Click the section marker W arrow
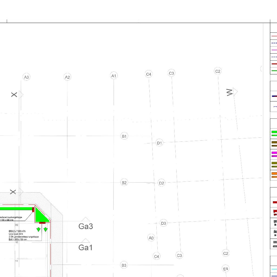This screenshot has width=277, height=277. [x=235, y=92]
